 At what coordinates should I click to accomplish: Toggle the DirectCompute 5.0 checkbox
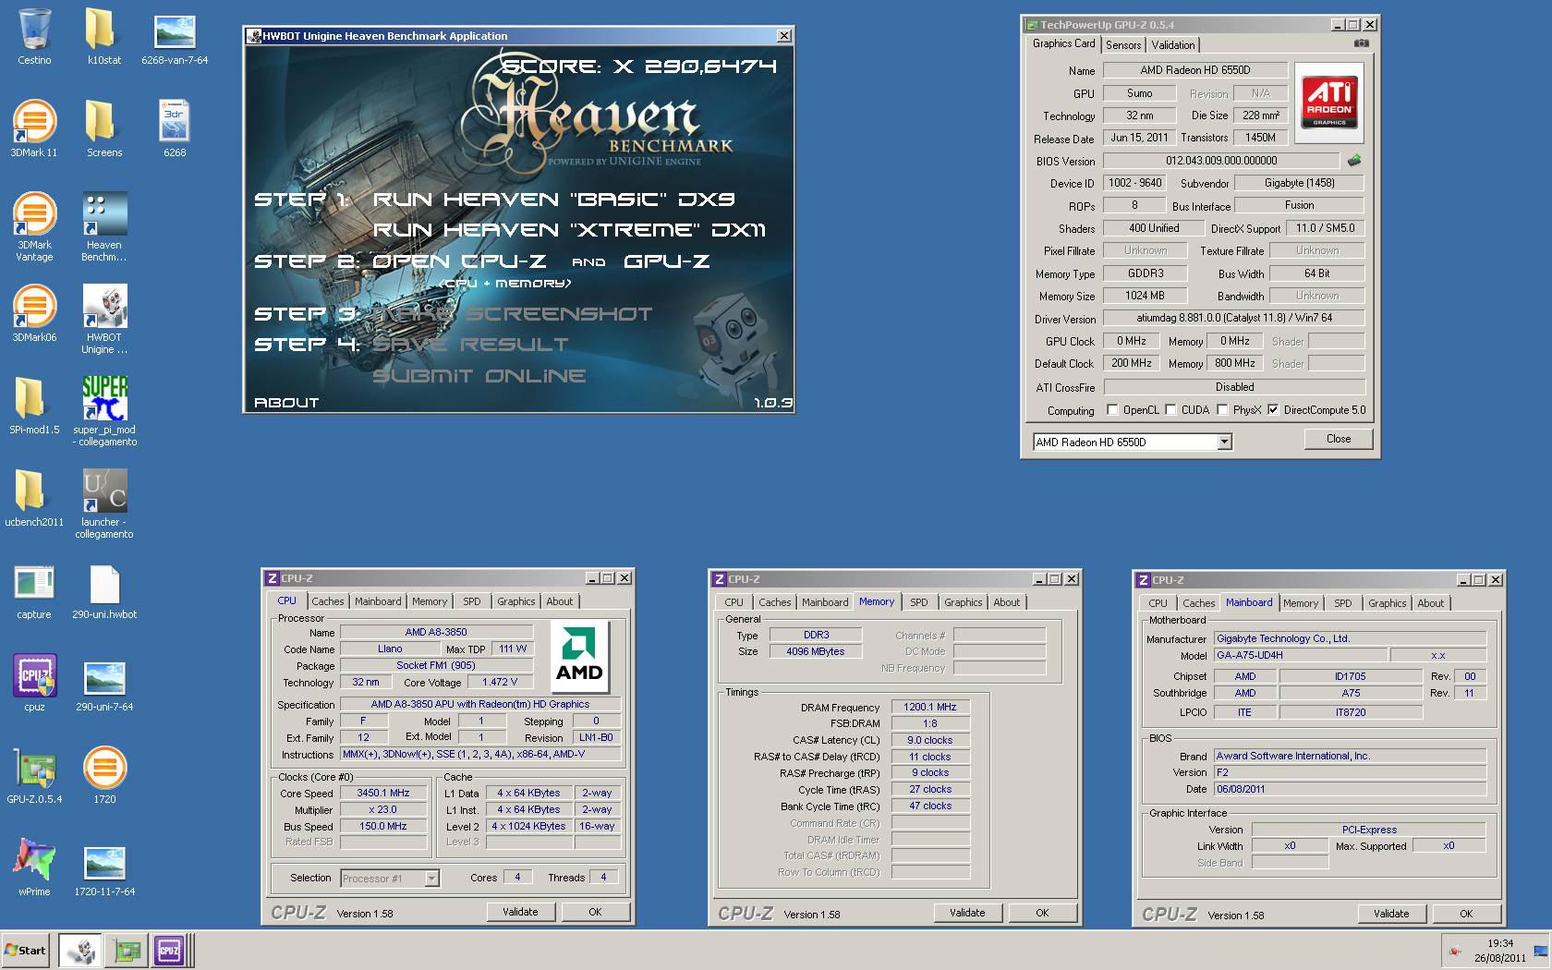(1273, 410)
